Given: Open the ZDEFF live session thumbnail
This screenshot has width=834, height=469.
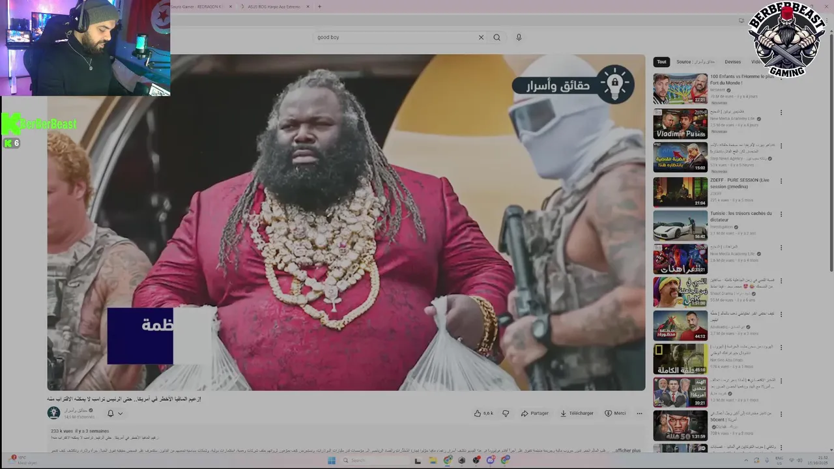Looking at the screenshot, I should pyautogui.click(x=680, y=192).
